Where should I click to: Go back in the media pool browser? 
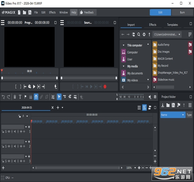click(123, 34)
